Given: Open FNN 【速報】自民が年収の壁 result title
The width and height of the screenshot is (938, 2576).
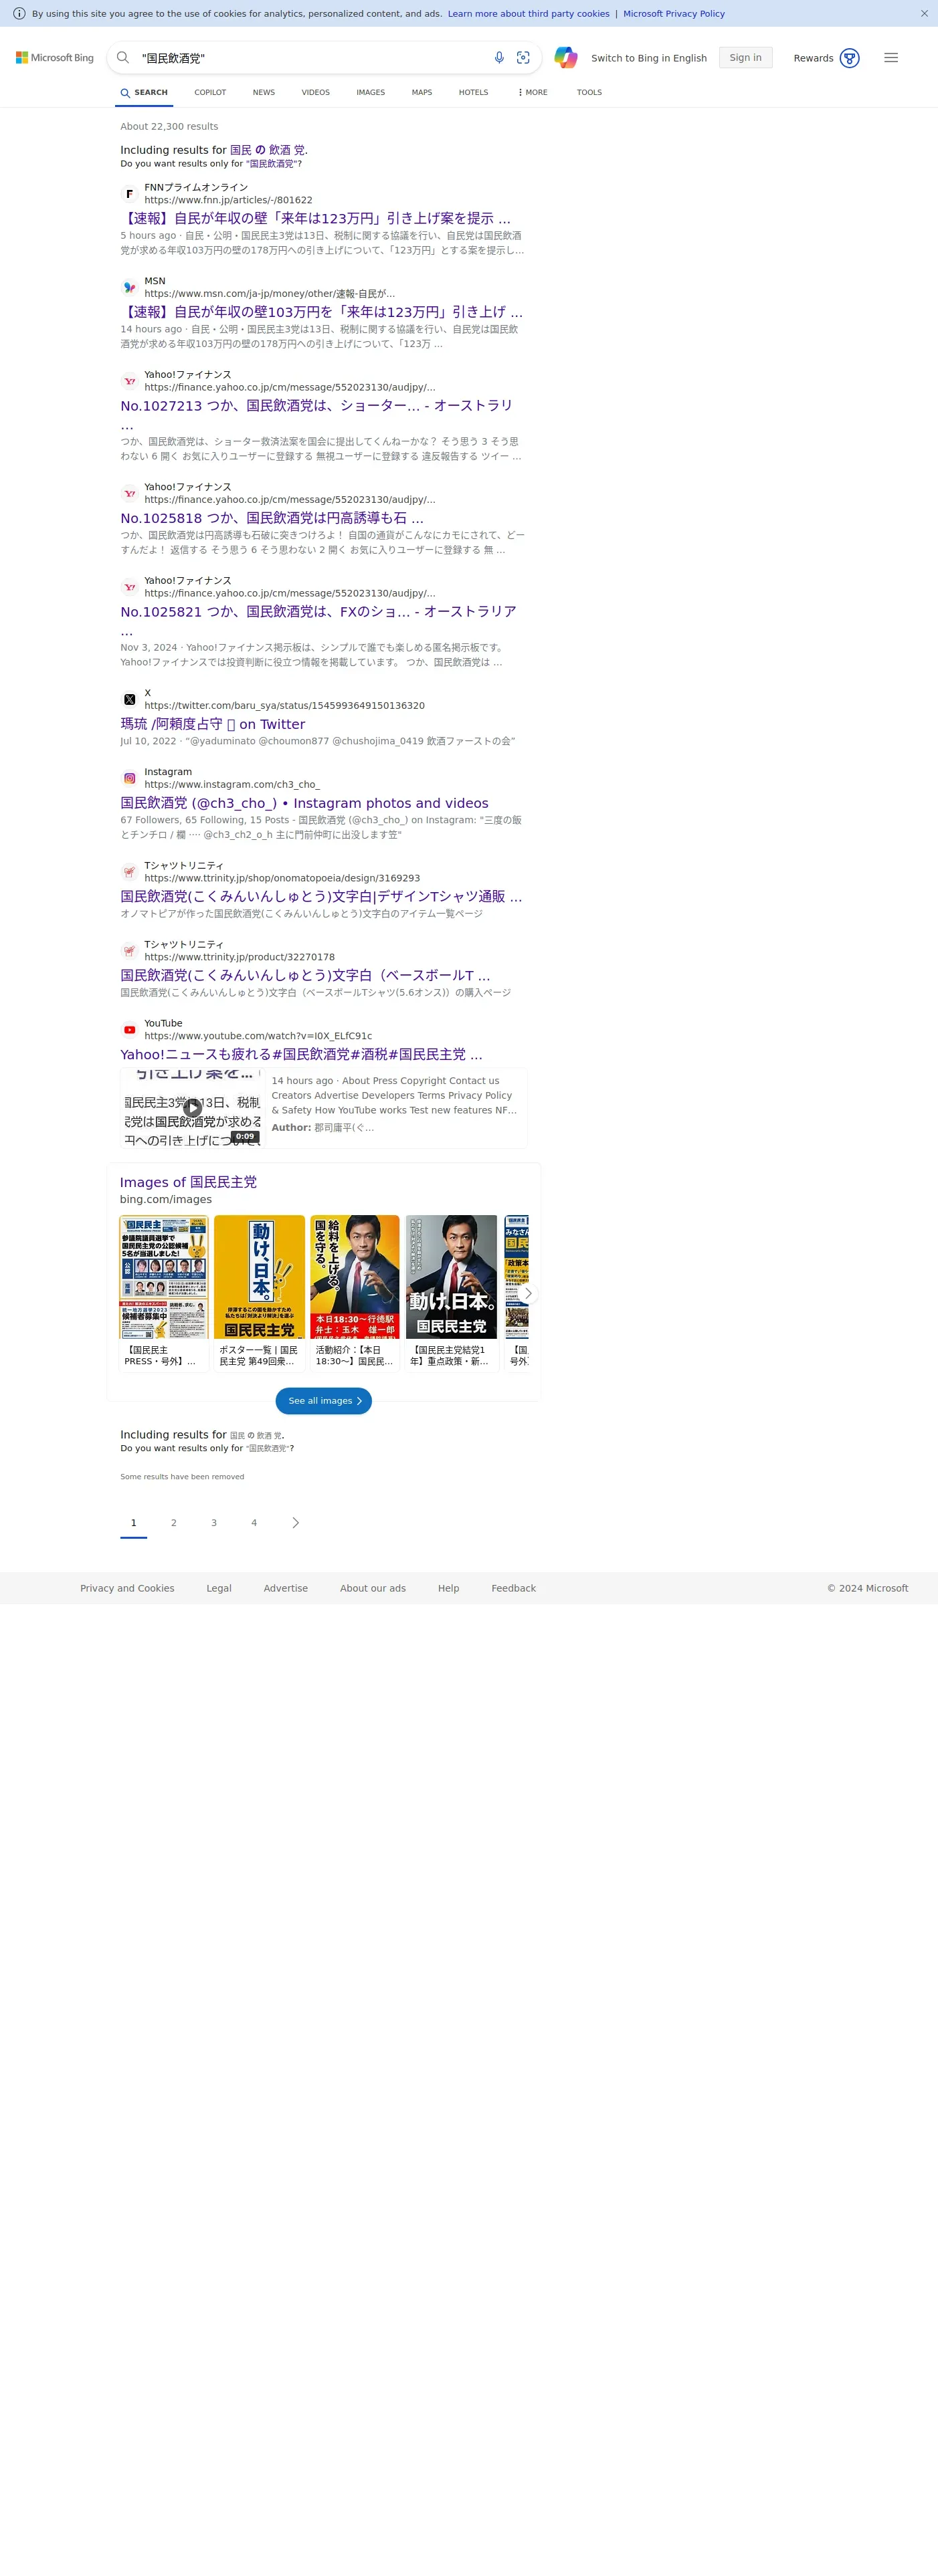Looking at the screenshot, I should pos(316,218).
